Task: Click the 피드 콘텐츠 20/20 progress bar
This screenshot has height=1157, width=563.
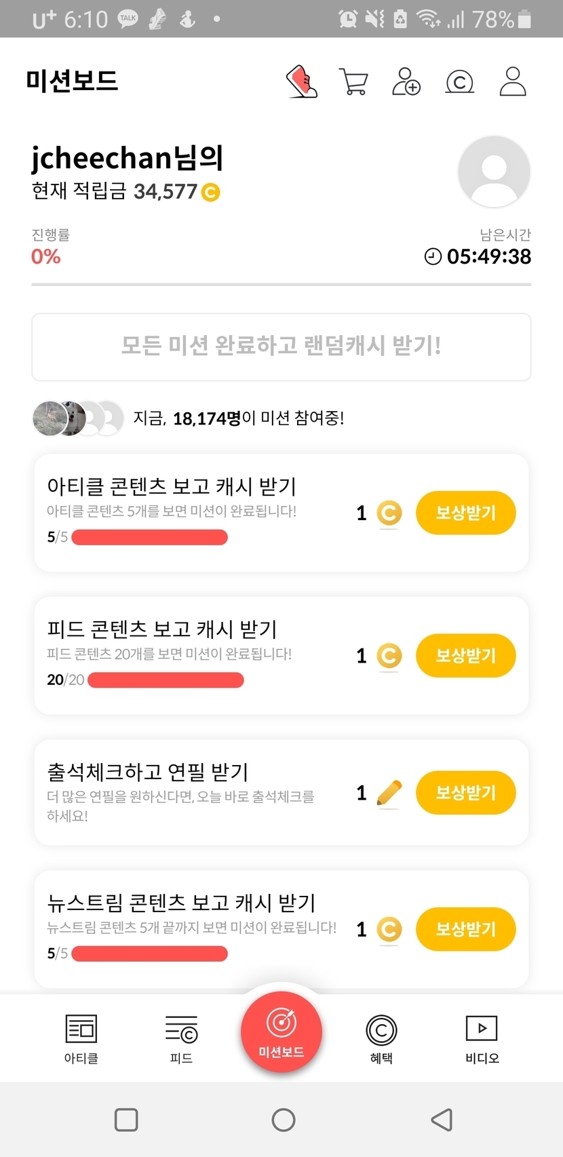Action: (x=166, y=680)
